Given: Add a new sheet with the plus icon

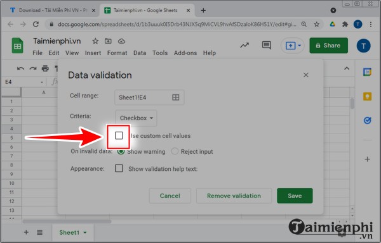Looking at the screenshot, I should coord(26,232).
